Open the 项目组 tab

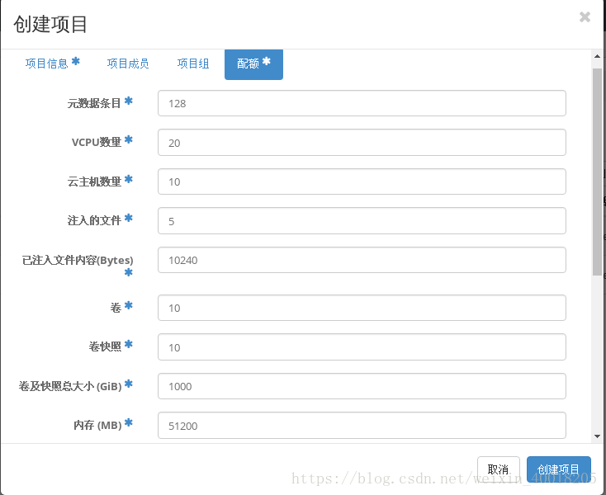193,64
